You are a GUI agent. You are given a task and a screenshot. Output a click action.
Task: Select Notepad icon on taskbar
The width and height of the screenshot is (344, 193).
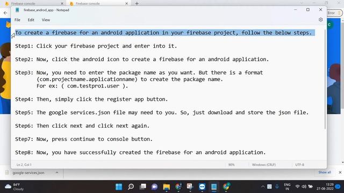(x=214, y=187)
